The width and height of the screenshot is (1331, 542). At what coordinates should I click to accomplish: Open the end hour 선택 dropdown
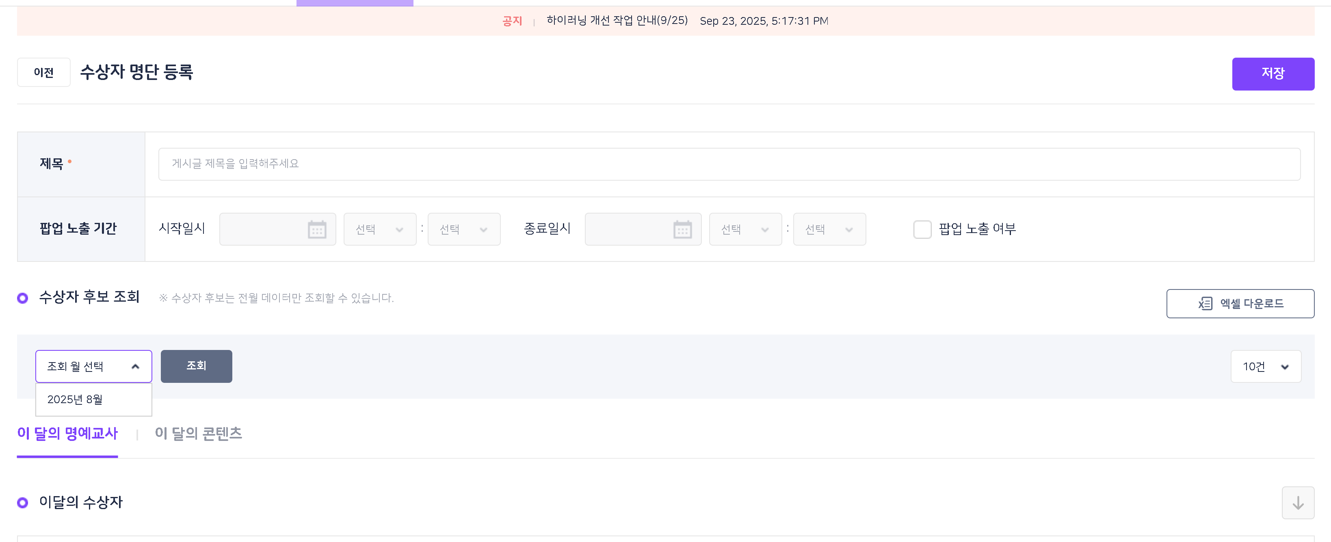[745, 229]
